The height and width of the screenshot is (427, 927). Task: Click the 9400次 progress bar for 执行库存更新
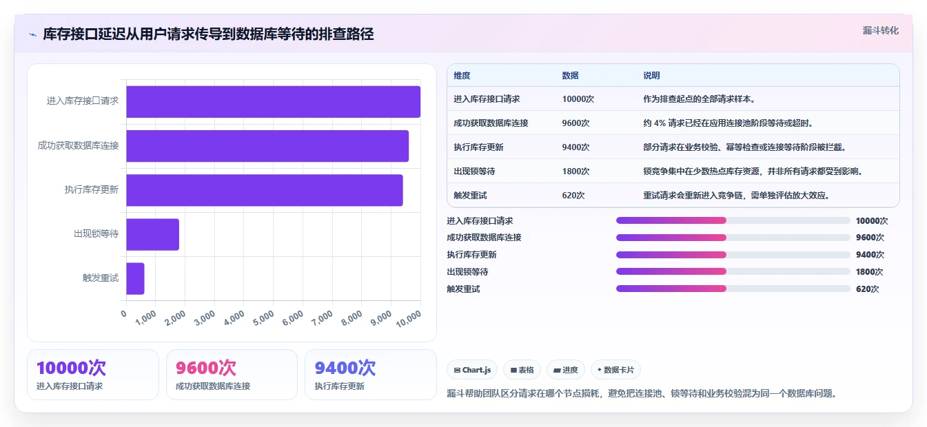pos(733,255)
